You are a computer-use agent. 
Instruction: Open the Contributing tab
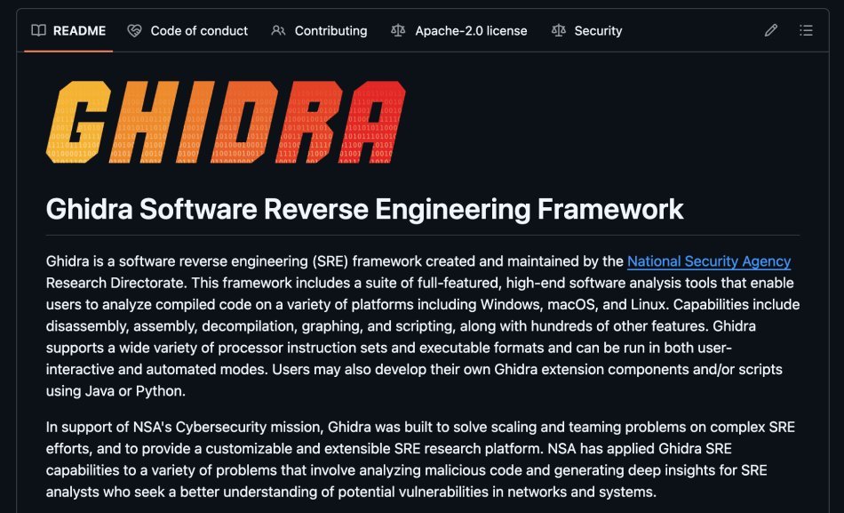pos(319,31)
